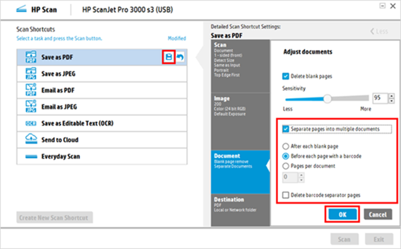Click the Email as PDF shortcut icon
401x249 pixels.
tap(31, 90)
